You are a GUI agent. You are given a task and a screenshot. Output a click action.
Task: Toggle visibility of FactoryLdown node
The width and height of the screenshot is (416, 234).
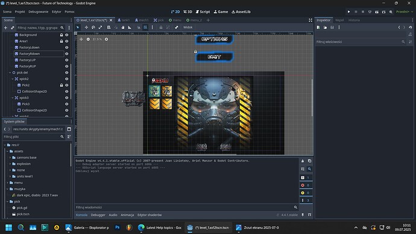pyautogui.click(x=66, y=48)
